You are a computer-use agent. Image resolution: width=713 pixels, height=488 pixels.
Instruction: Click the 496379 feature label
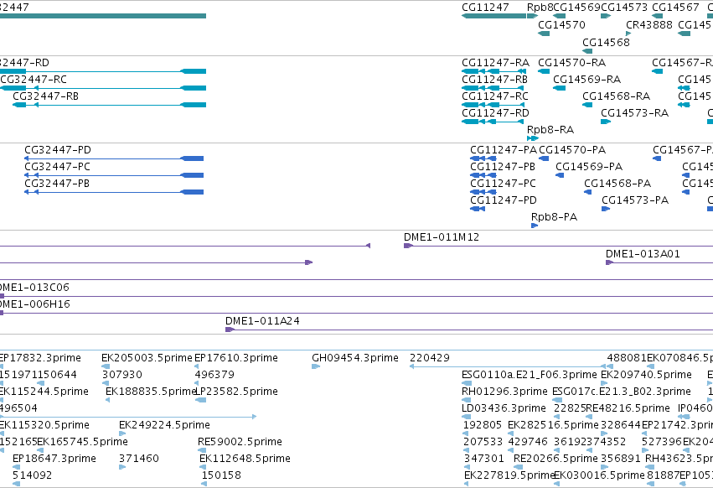[x=214, y=375]
